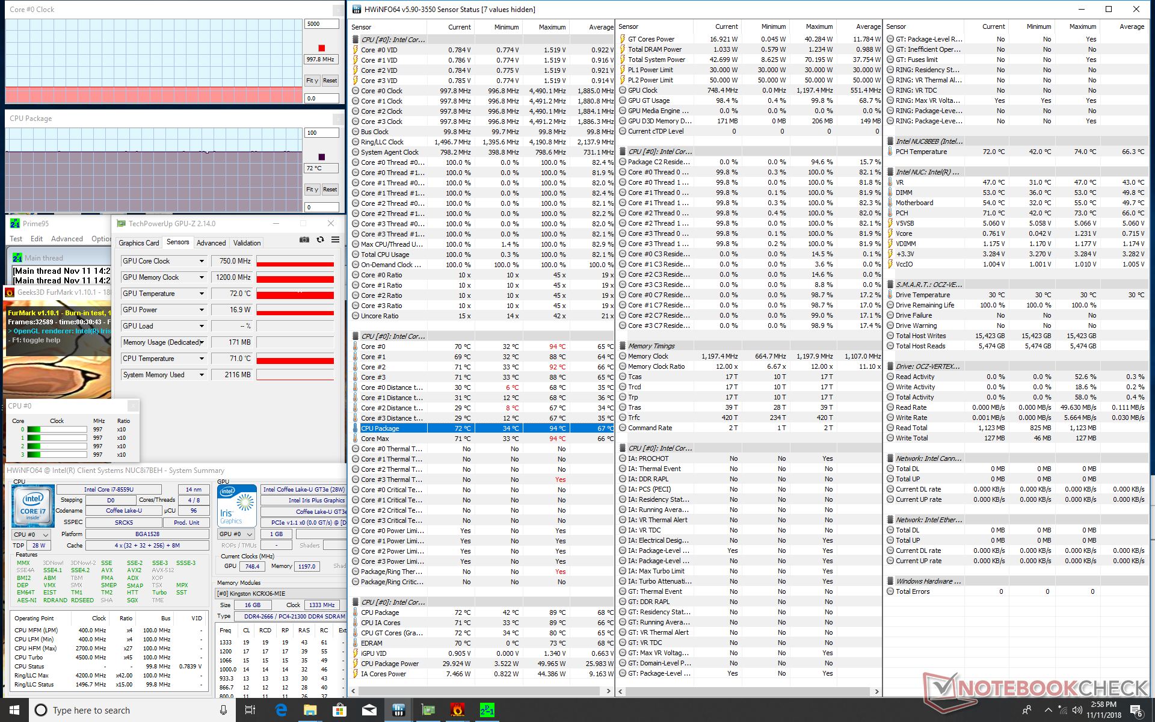Click Reset in CPU Package graph
The image size is (1155, 722).
pos(330,190)
